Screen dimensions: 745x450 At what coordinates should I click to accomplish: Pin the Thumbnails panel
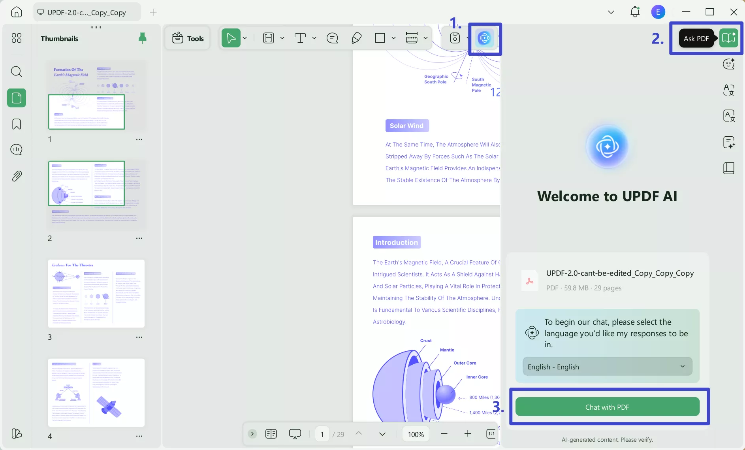coord(143,38)
